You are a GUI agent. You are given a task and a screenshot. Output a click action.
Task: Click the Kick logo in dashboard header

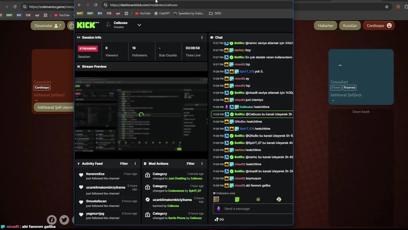pos(88,25)
